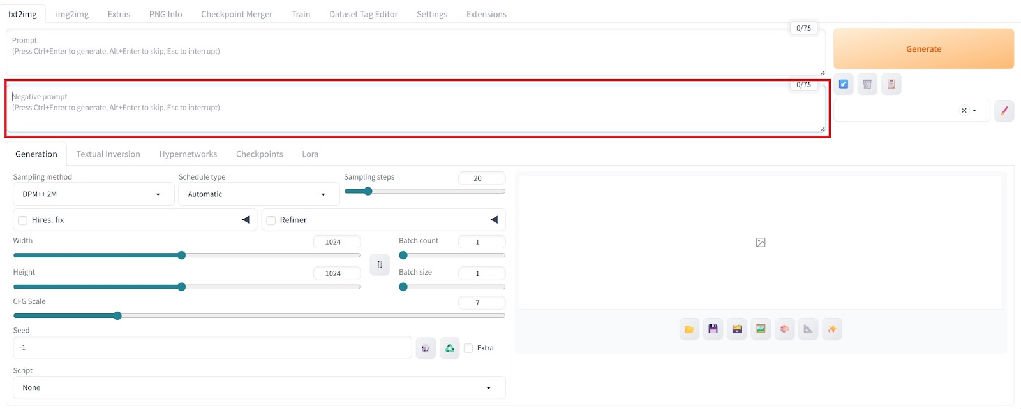Click the dice icon to randomize seed
The image size is (1021, 409).
(x=426, y=348)
